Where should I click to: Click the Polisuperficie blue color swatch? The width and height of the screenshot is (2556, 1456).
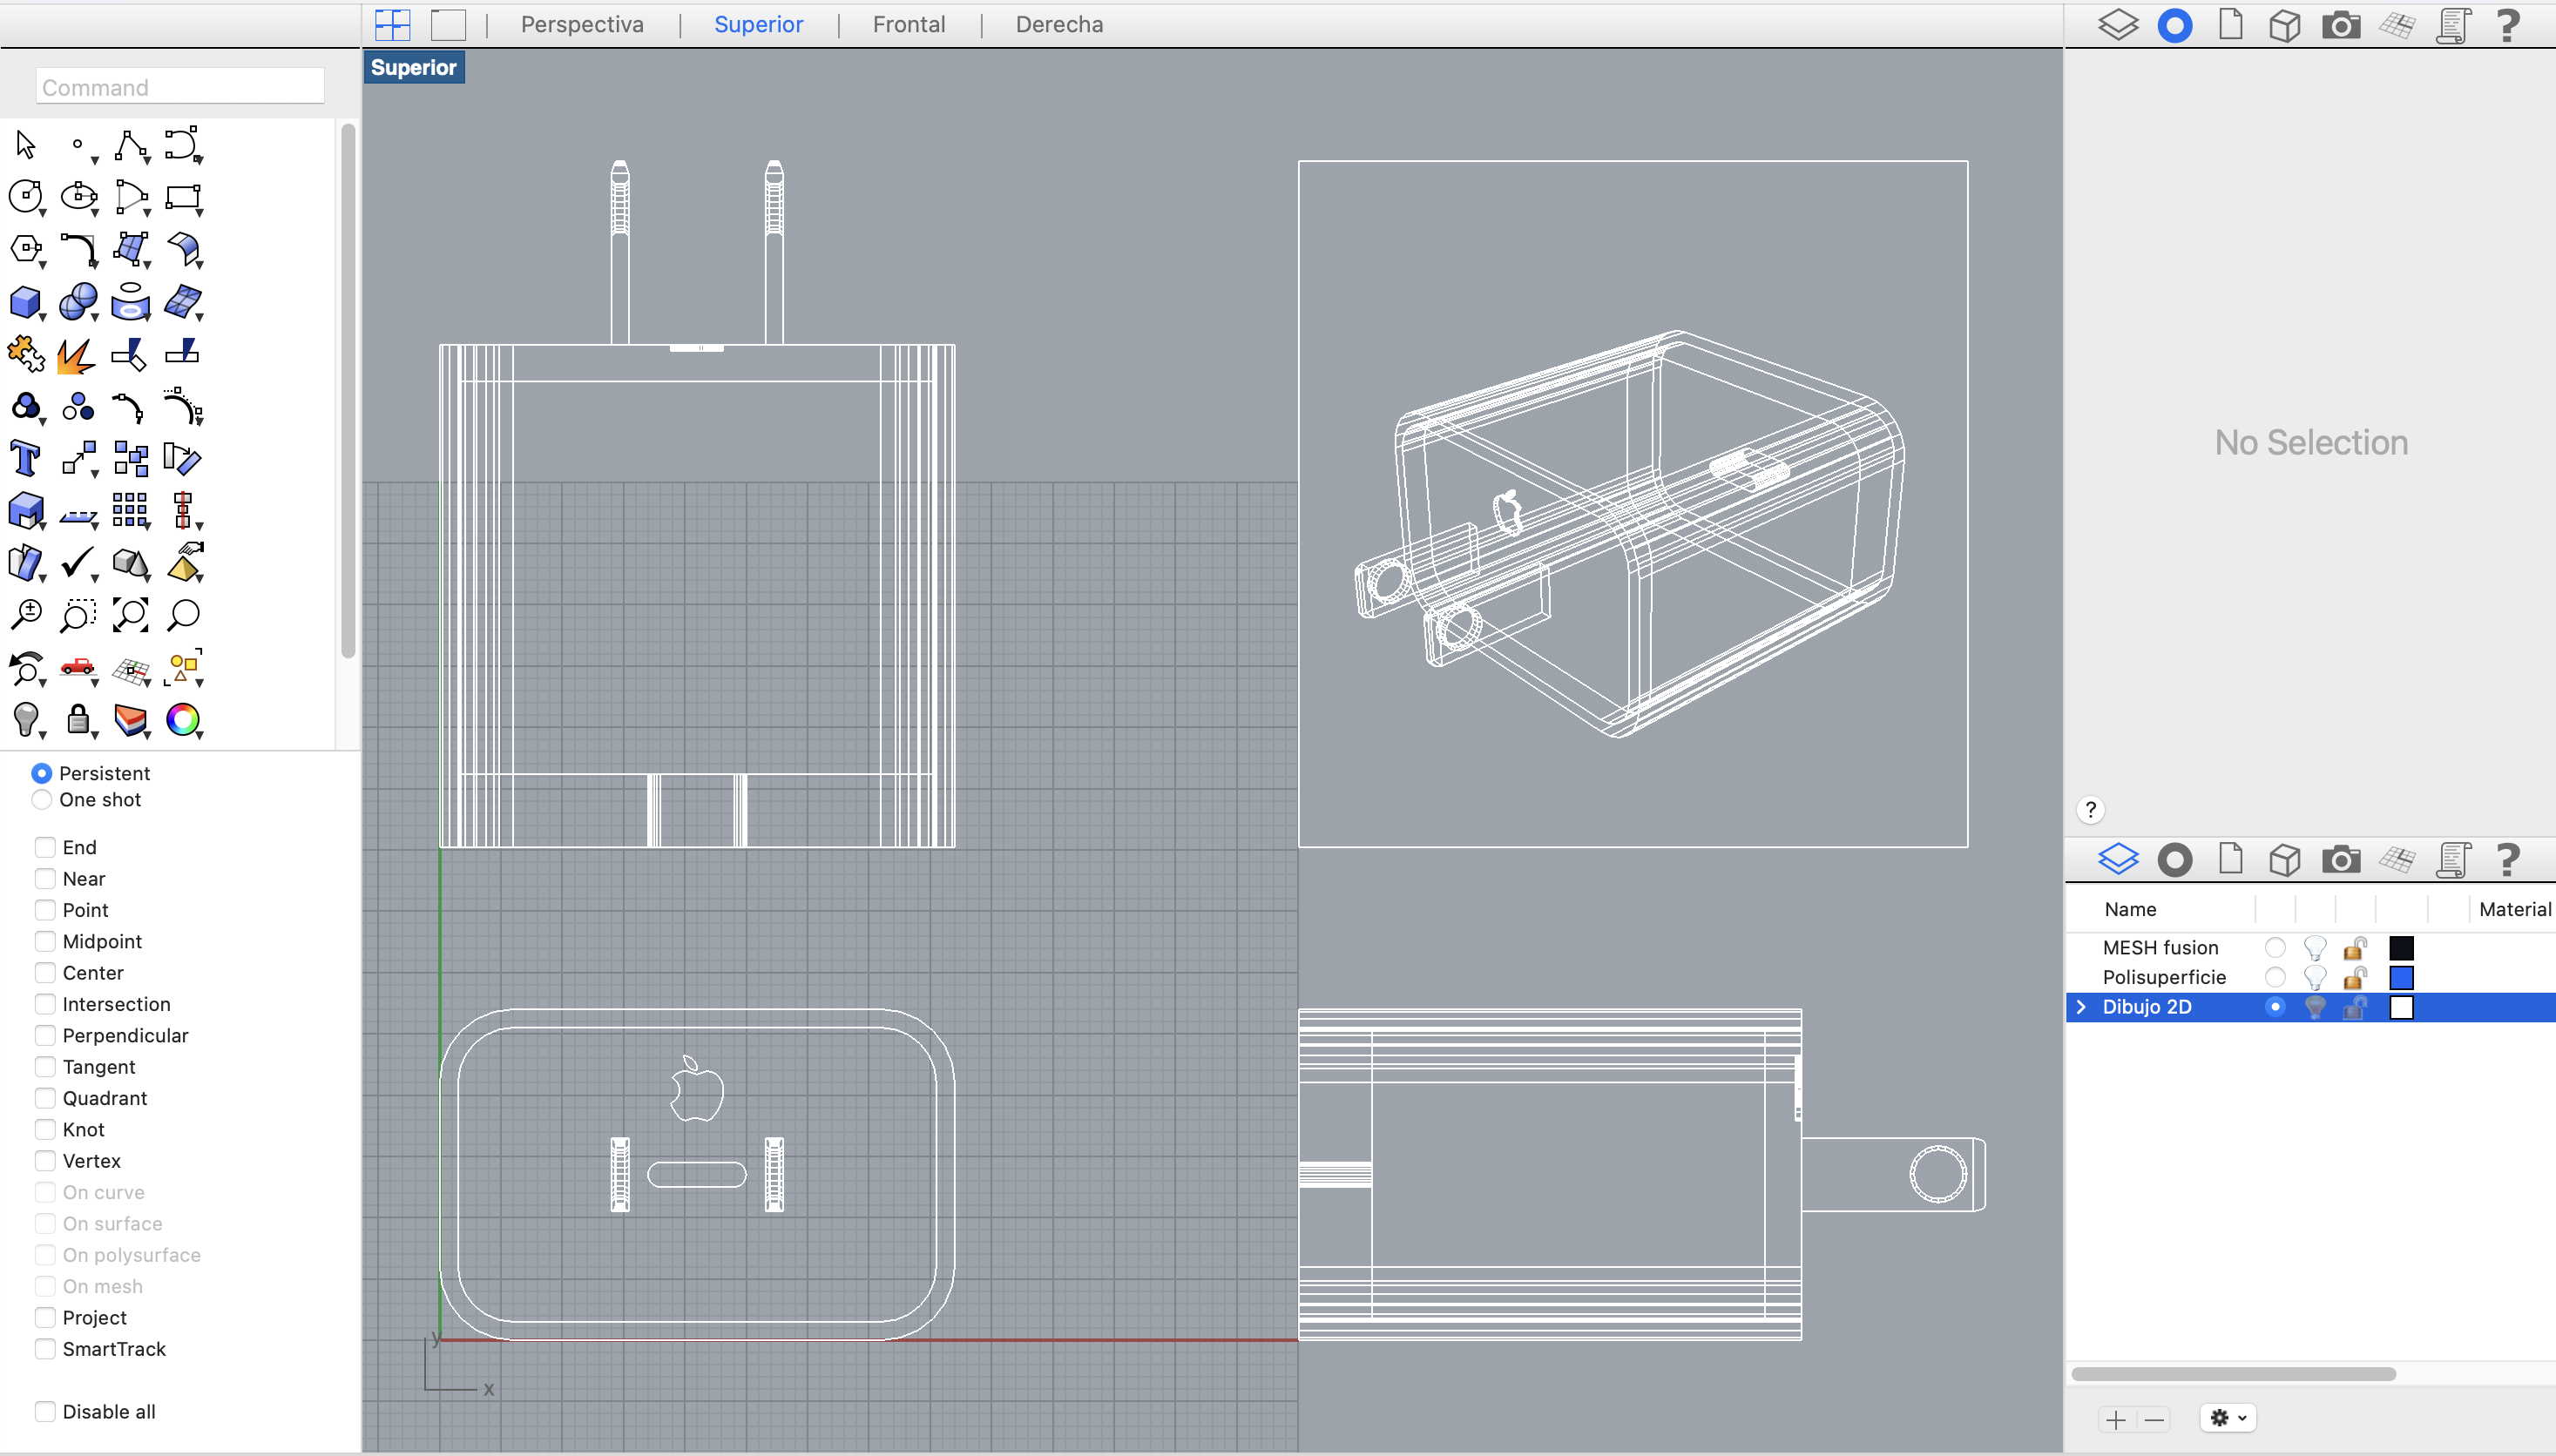tap(2401, 977)
